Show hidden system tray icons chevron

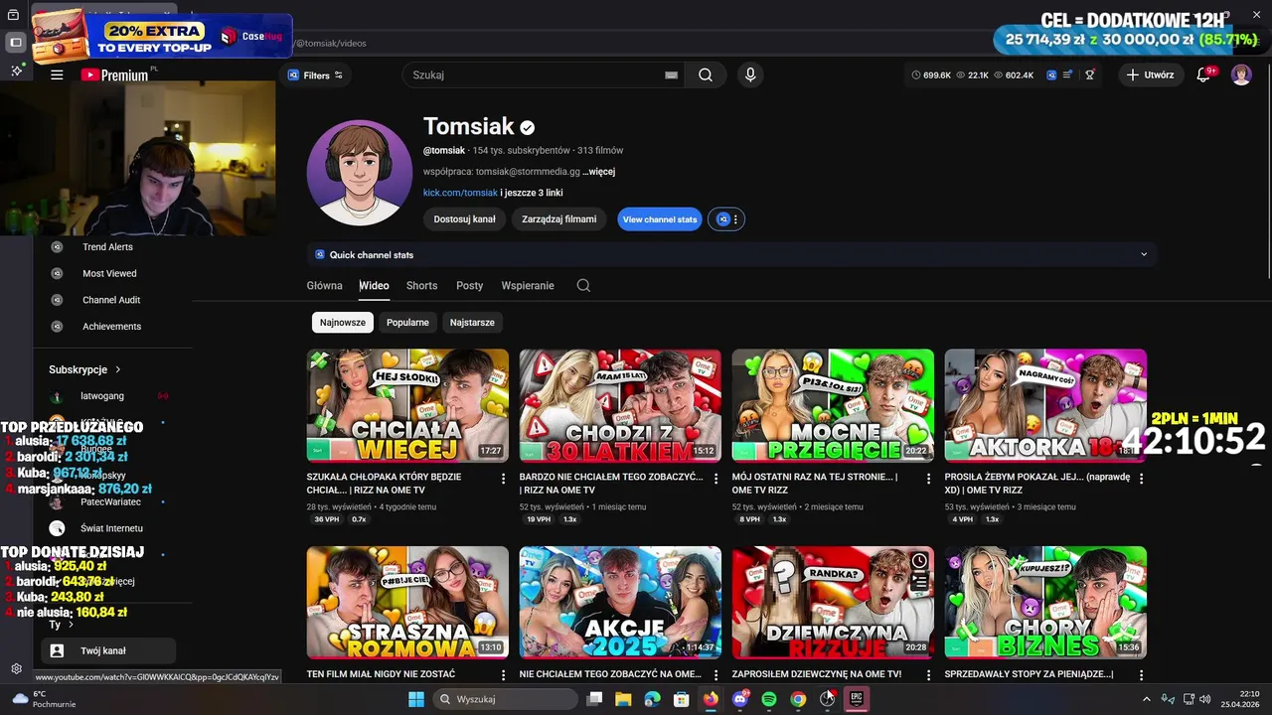click(1147, 699)
